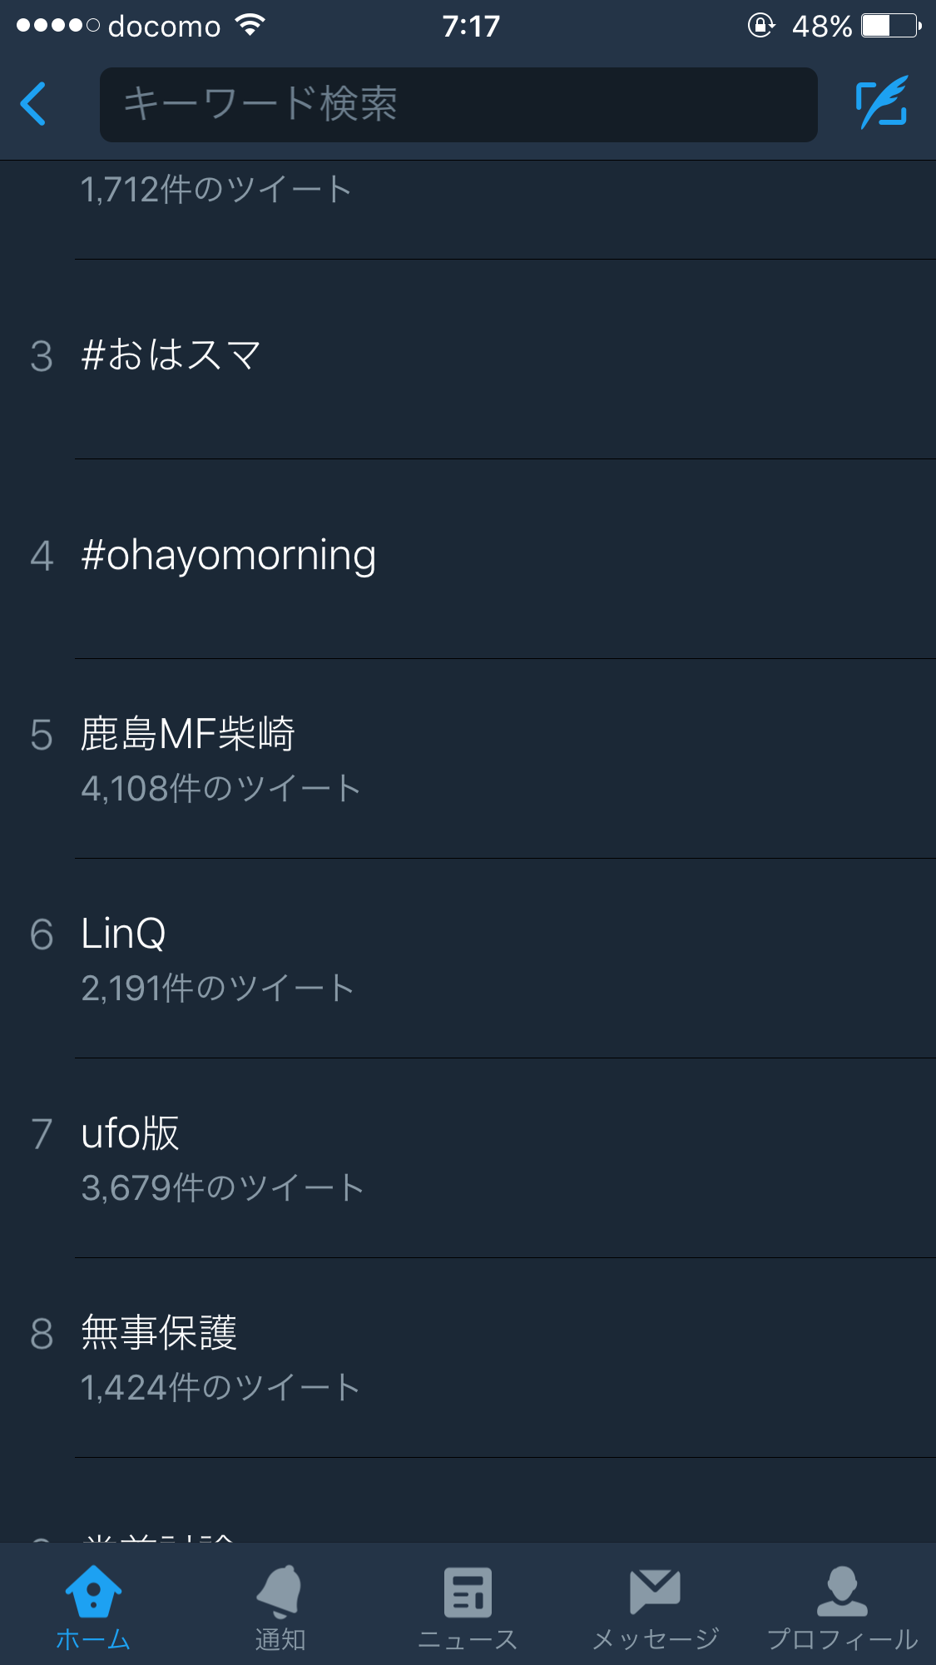This screenshot has width=936, height=1665.
Task: Tap the battery indicator icon
Action: 891,25
